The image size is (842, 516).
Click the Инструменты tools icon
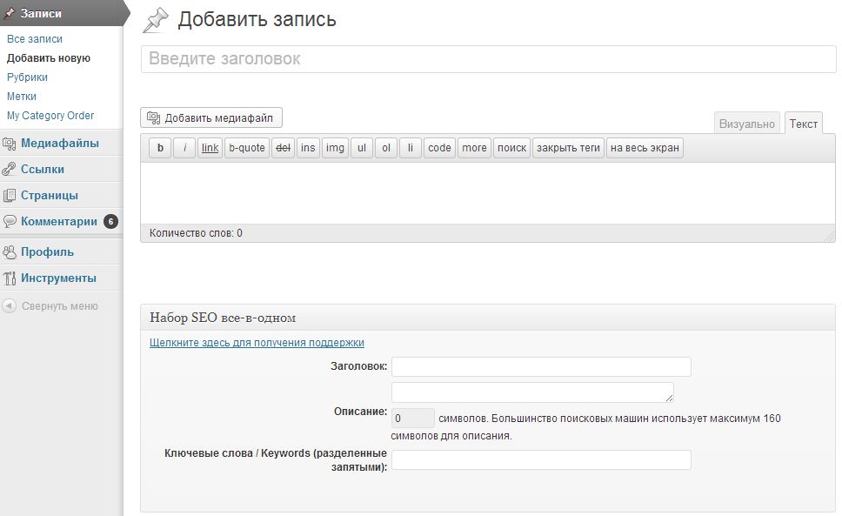click(9, 278)
